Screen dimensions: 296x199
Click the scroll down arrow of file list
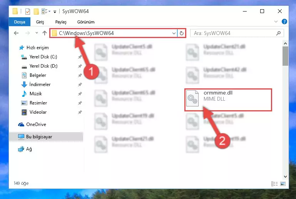pyautogui.click(x=286, y=177)
